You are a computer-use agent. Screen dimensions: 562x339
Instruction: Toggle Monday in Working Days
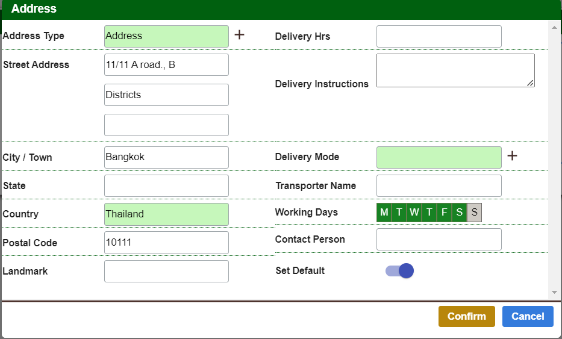pyautogui.click(x=384, y=213)
